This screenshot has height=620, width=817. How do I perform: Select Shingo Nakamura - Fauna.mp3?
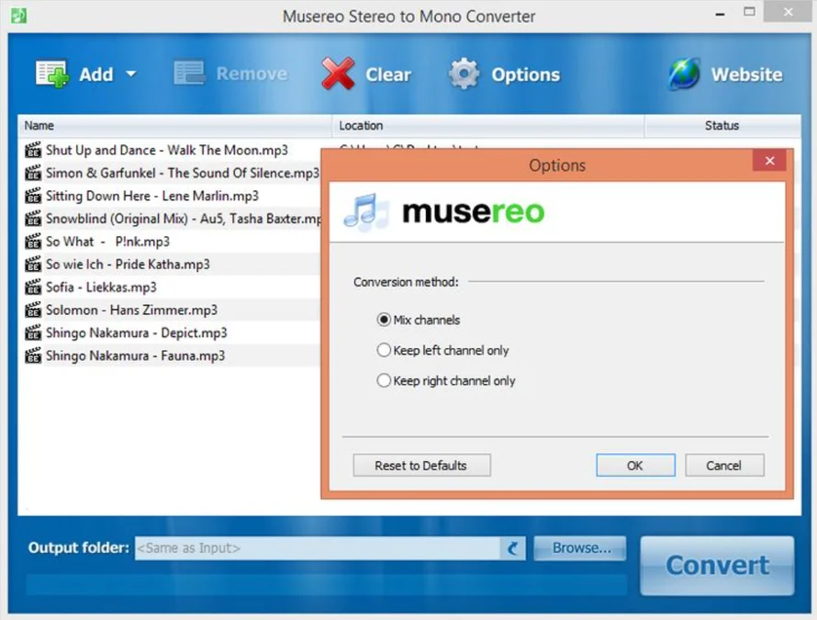(x=136, y=355)
